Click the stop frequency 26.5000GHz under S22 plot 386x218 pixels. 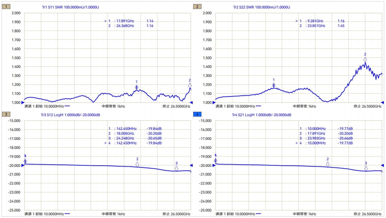tap(367, 106)
